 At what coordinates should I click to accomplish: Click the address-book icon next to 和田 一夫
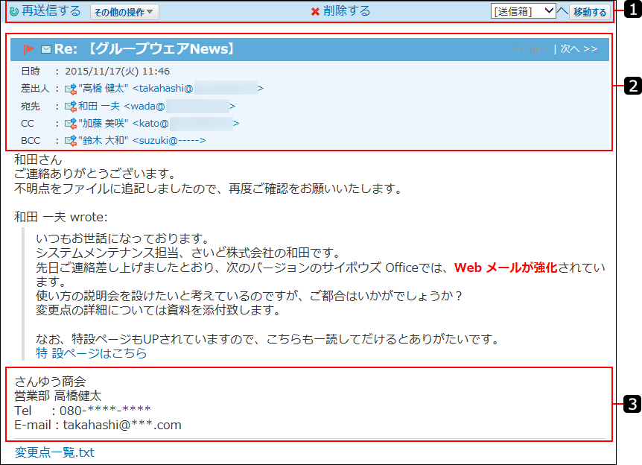point(71,106)
